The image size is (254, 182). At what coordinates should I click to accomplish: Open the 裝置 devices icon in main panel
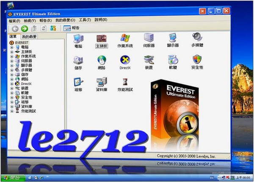click(149, 62)
